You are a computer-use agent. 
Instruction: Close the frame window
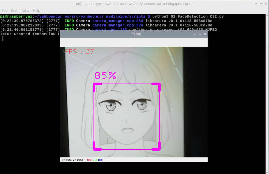(x=205, y=34)
